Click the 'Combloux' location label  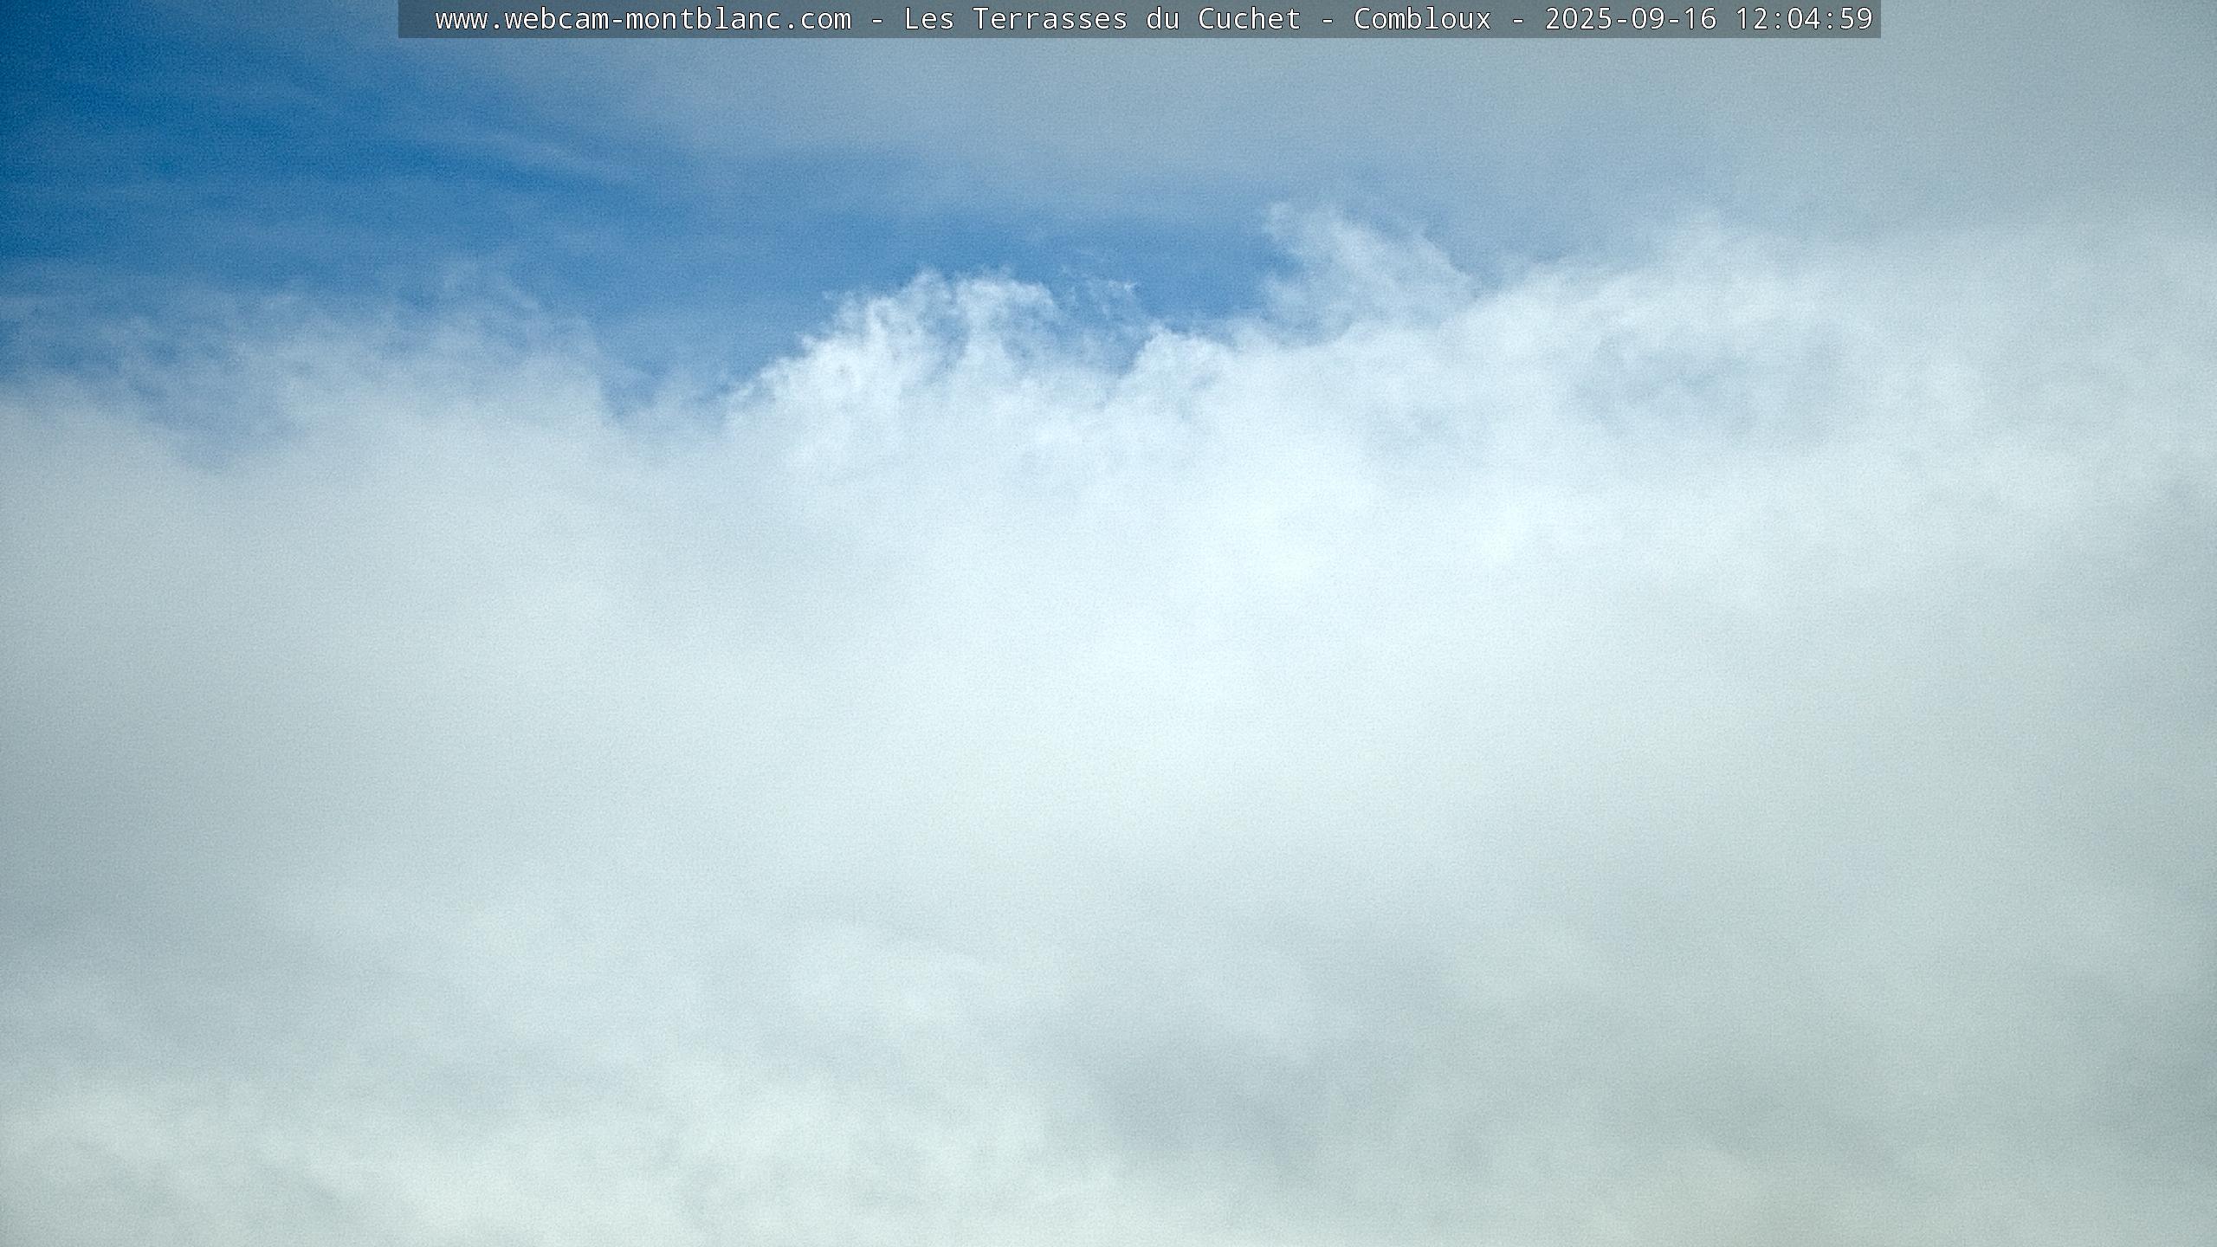pyautogui.click(x=1422, y=19)
